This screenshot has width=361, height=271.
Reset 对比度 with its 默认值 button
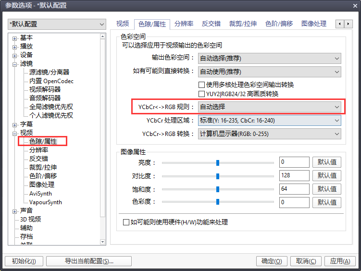[327, 175]
